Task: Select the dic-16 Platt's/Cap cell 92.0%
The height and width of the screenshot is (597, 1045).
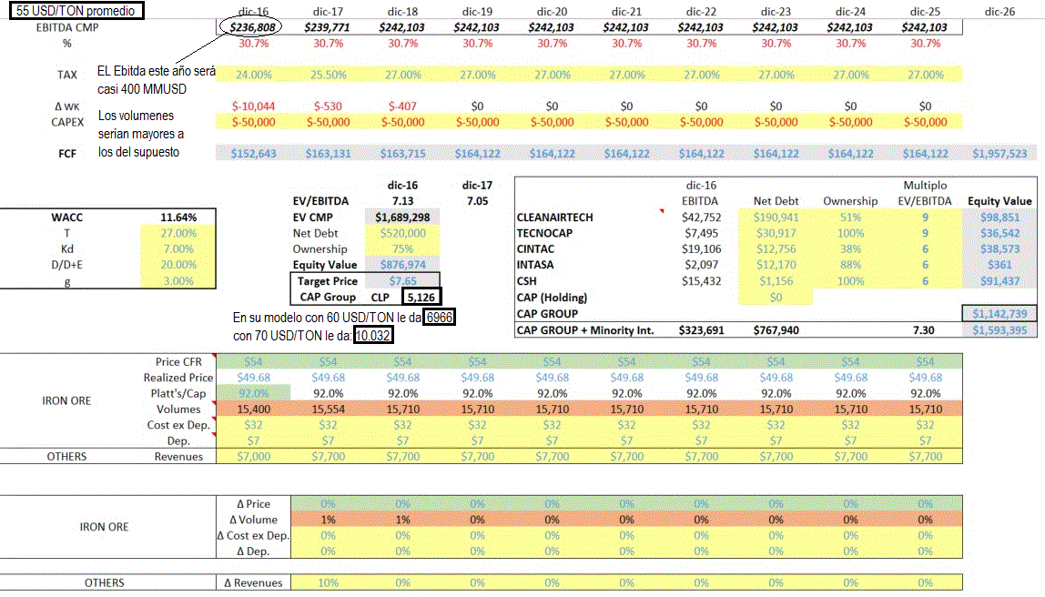Action: pos(253,393)
